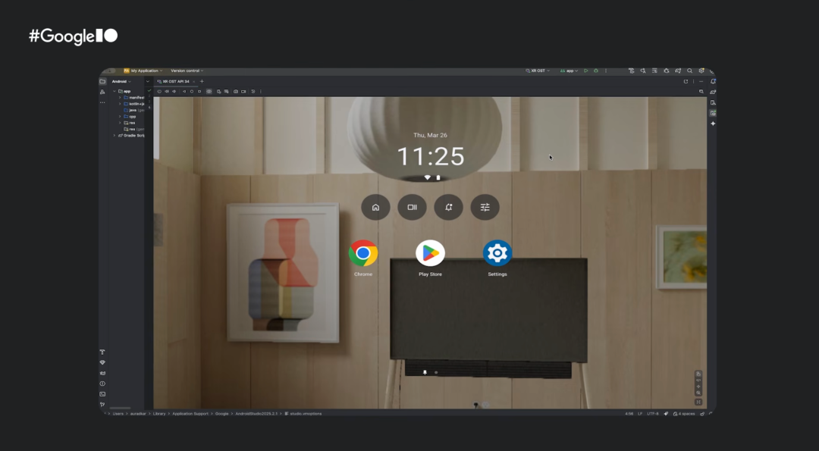Viewport: 819px width, 451px height.
Task: Click the UTF-8 encoding status item
Action: point(652,413)
